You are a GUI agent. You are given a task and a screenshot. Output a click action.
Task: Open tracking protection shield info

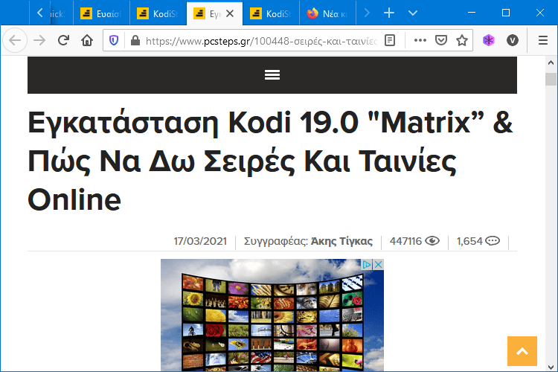114,41
